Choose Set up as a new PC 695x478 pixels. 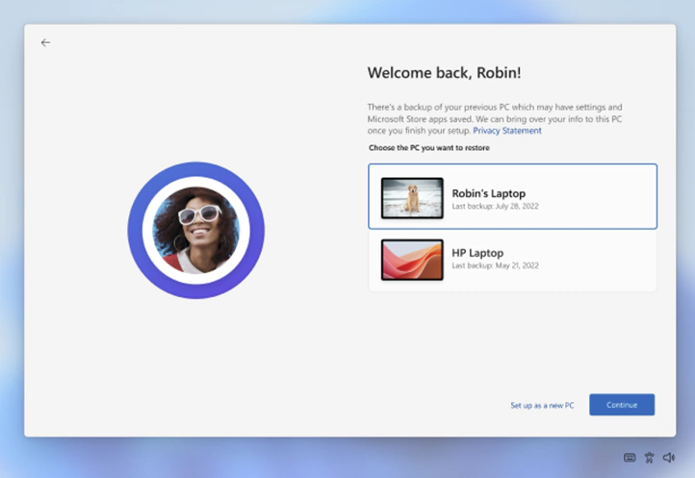pos(542,406)
